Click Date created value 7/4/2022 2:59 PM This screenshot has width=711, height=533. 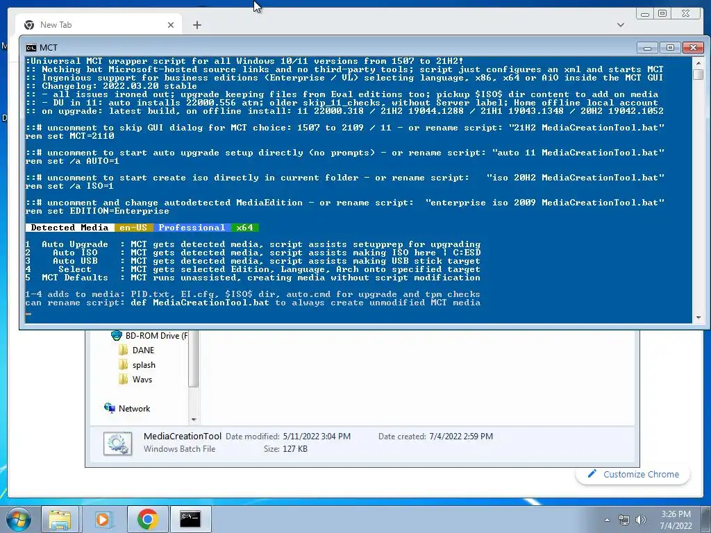click(461, 437)
